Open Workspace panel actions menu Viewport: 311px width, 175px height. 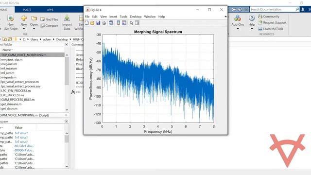(x=66, y=121)
